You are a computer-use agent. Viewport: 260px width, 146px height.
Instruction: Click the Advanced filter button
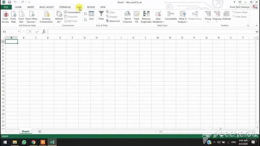(113, 21)
